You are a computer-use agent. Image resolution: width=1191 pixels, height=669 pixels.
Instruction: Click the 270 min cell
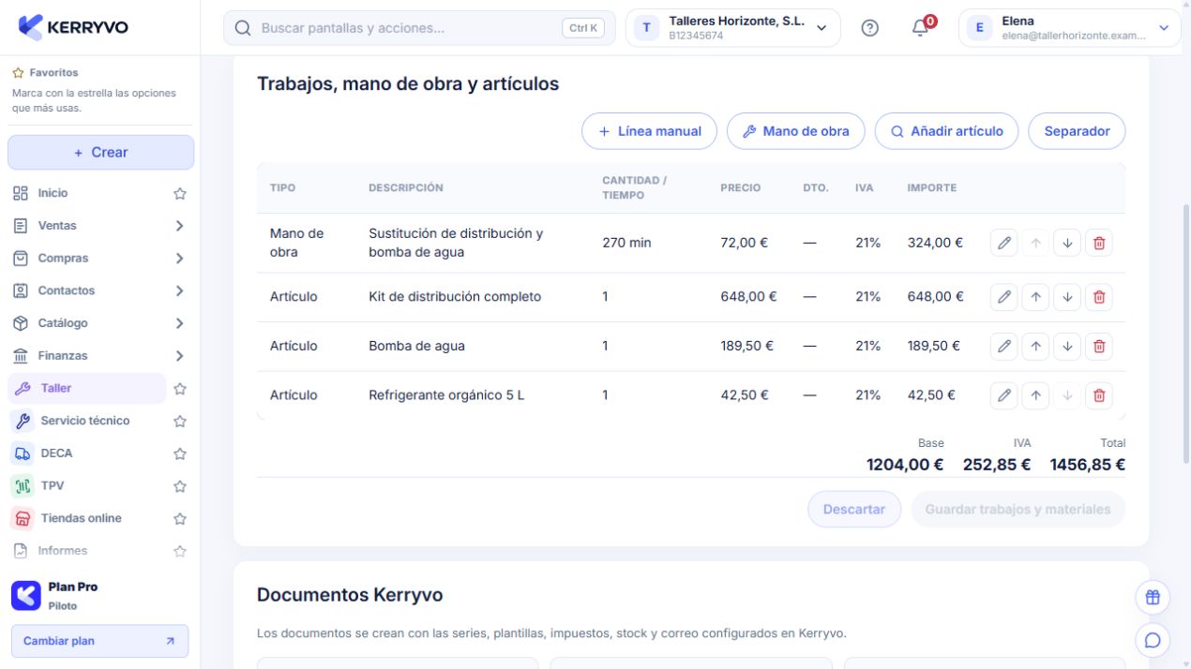(626, 243)
